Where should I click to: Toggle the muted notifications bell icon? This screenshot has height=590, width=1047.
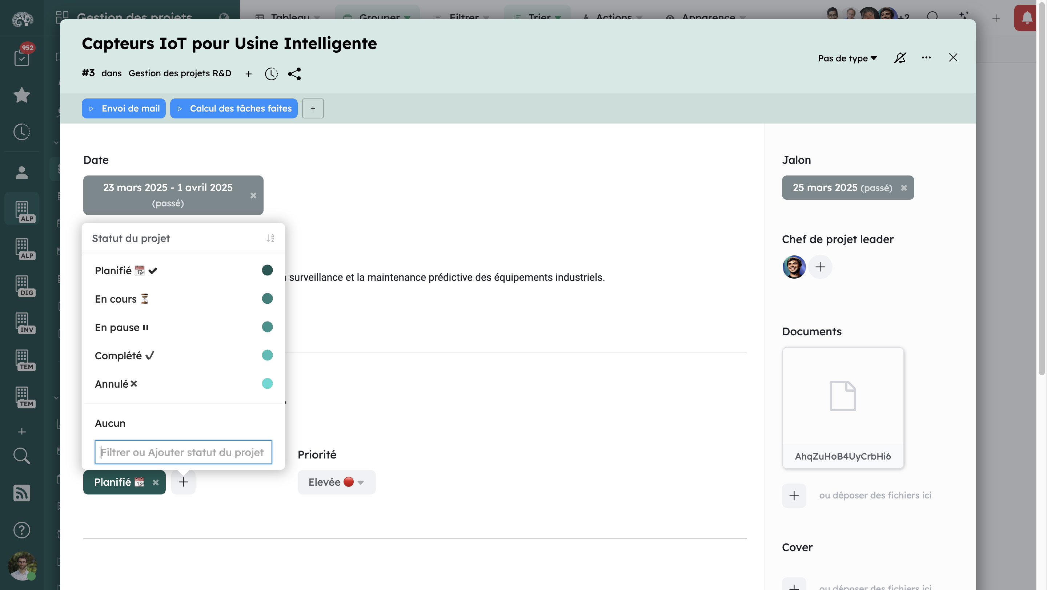(900, 58)
